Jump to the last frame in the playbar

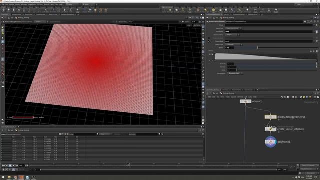(17, 165)
